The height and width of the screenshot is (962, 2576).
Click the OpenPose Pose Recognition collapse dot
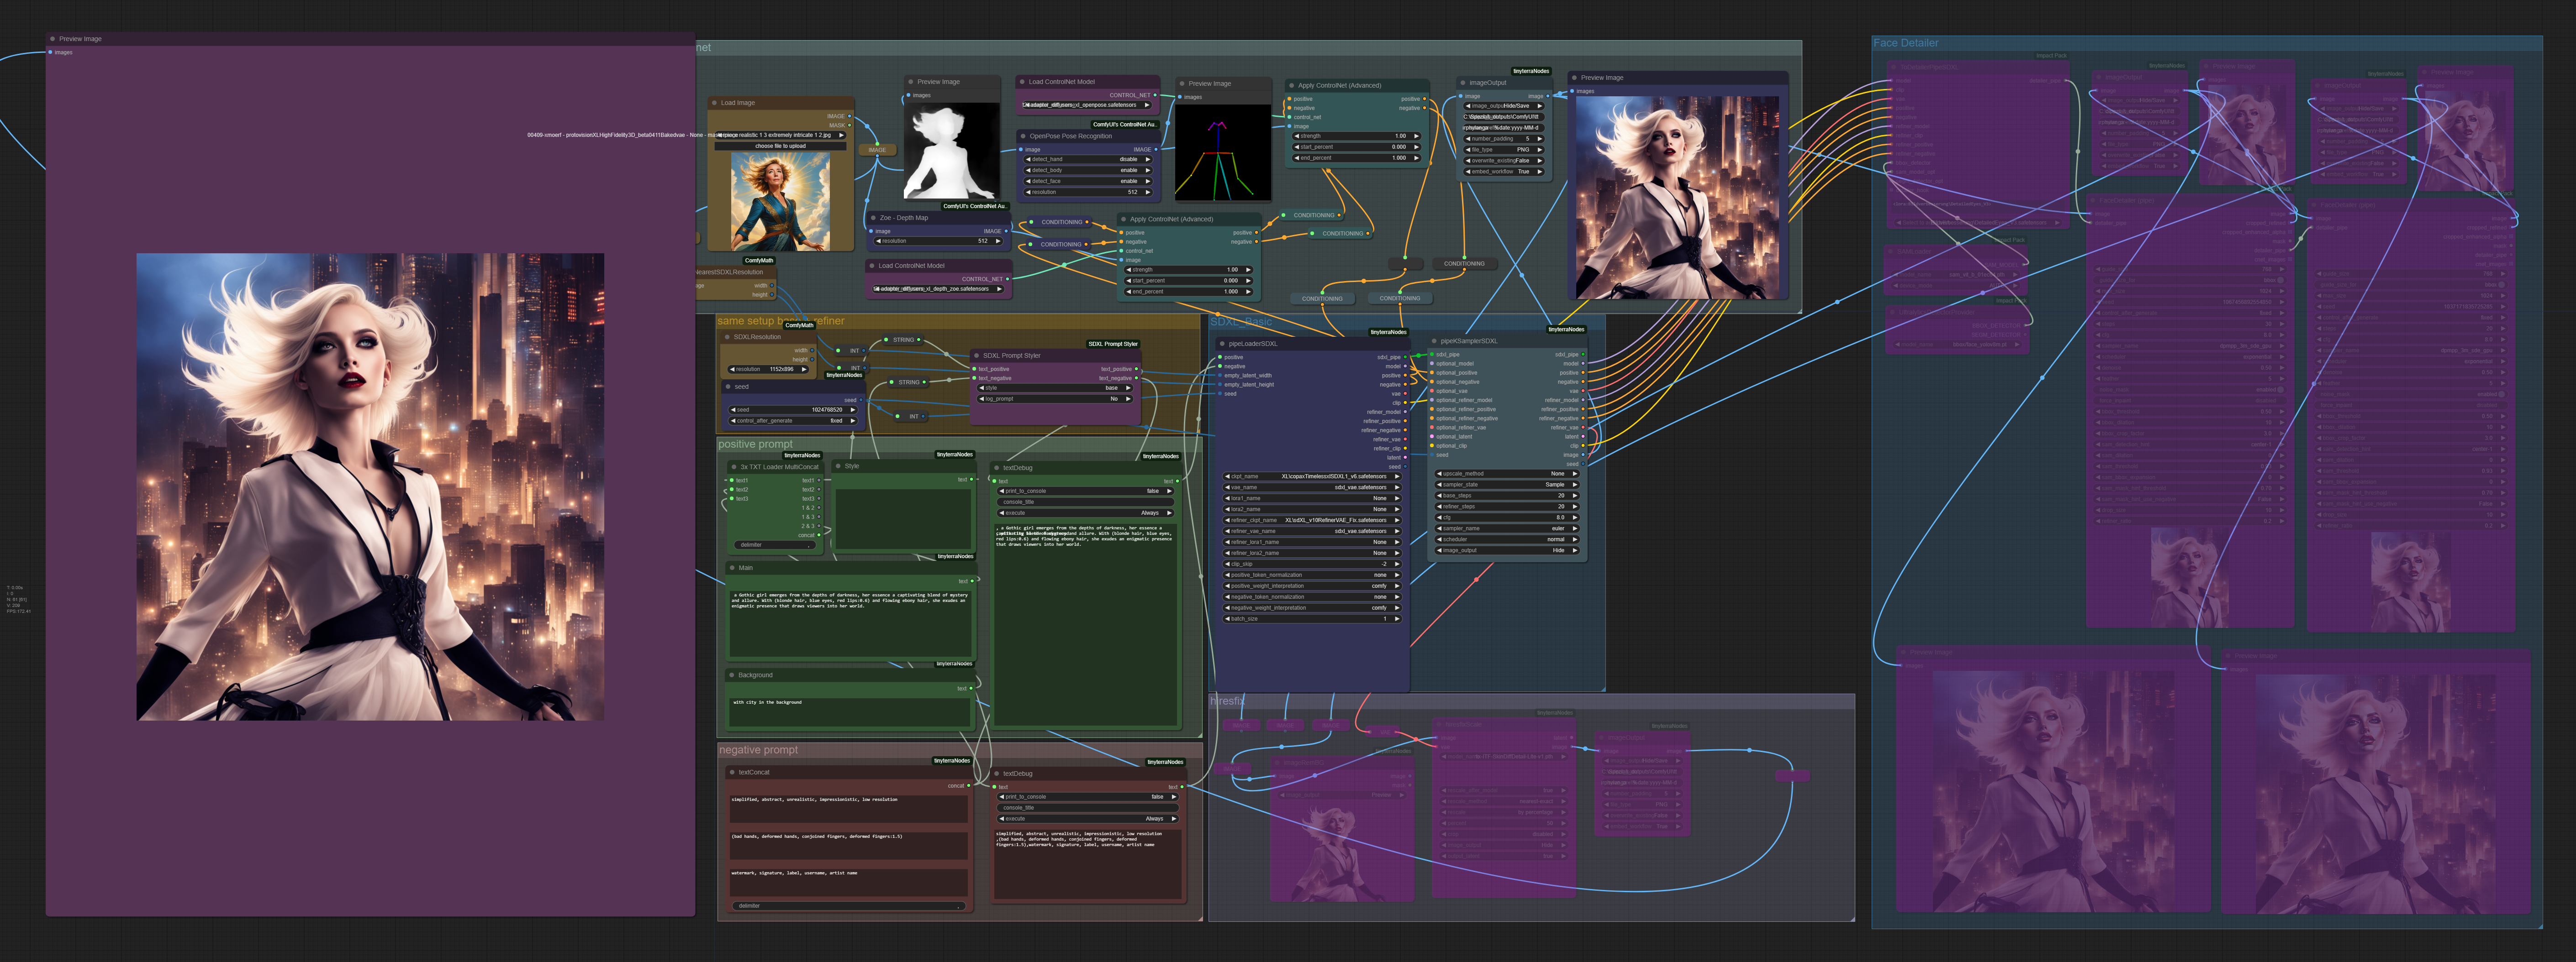tap(1022, 136)
